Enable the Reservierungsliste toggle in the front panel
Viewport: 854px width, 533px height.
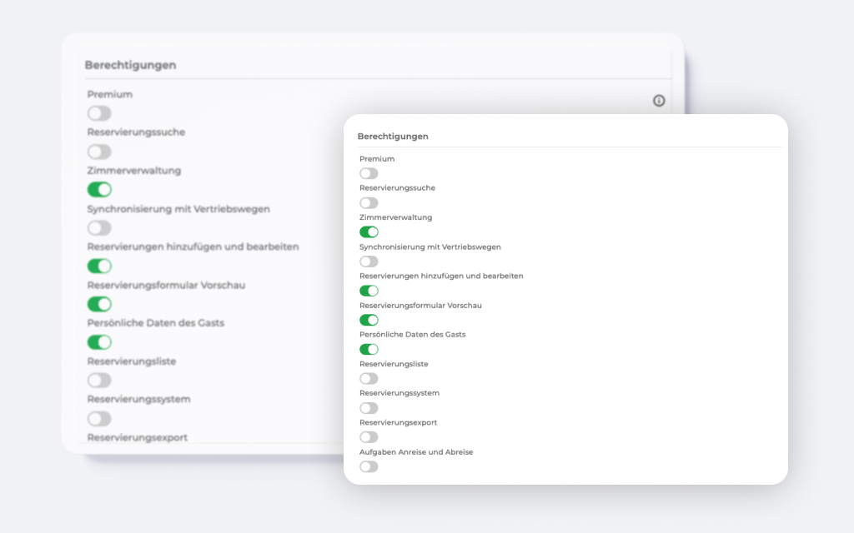point(369,378)
